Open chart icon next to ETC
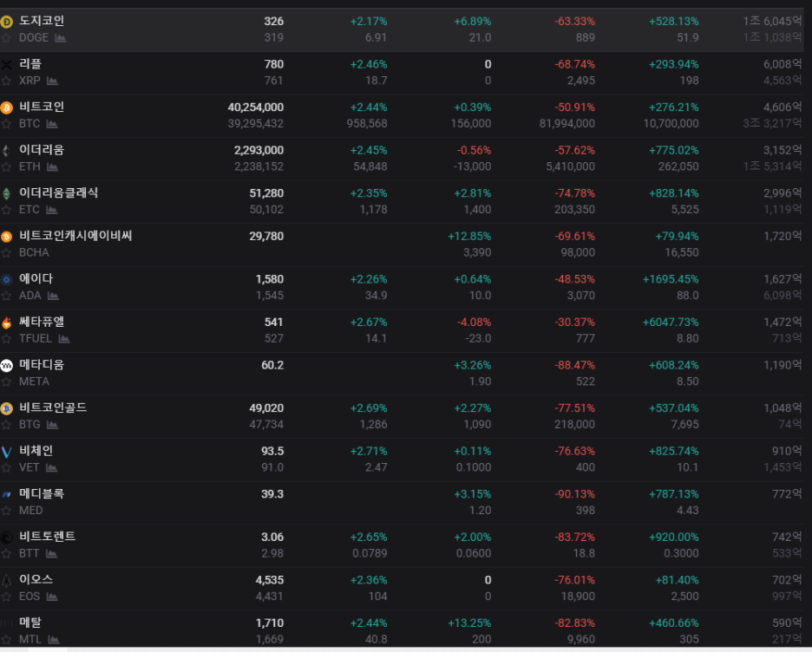This screenshot has height=652, width=812. (52, 210)
